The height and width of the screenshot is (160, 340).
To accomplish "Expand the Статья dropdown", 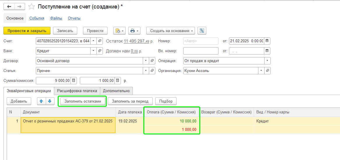I will (146, 71).
